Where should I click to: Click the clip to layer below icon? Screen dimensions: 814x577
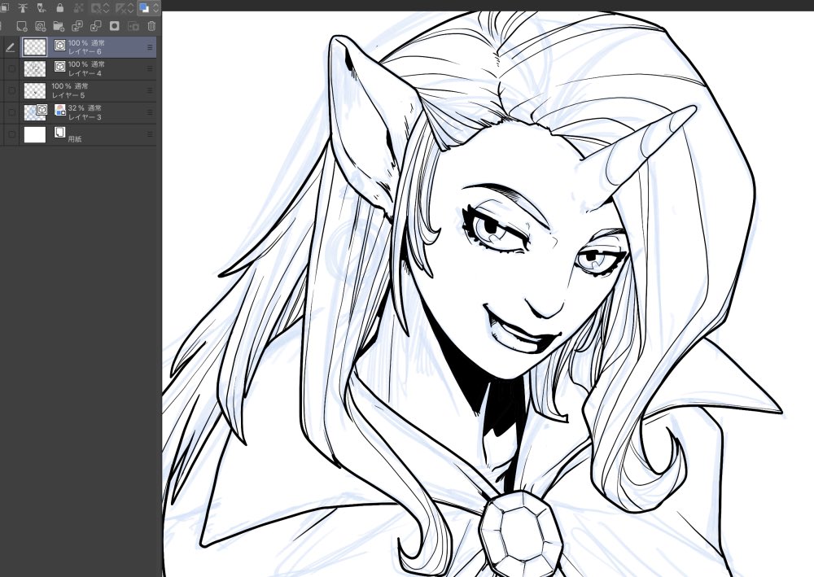pyautogui.click(x=4, y=8)
